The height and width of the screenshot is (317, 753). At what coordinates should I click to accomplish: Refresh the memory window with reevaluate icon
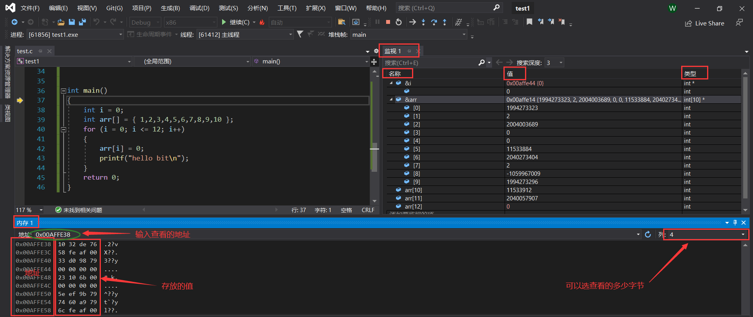tap(648, 234)
